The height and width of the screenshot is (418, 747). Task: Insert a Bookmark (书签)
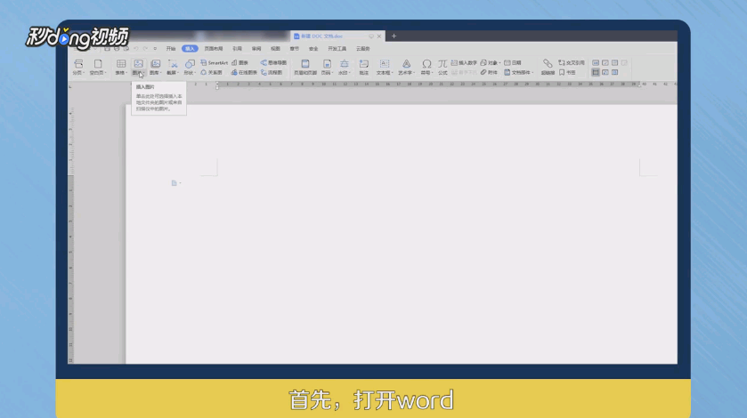(567, 72)
